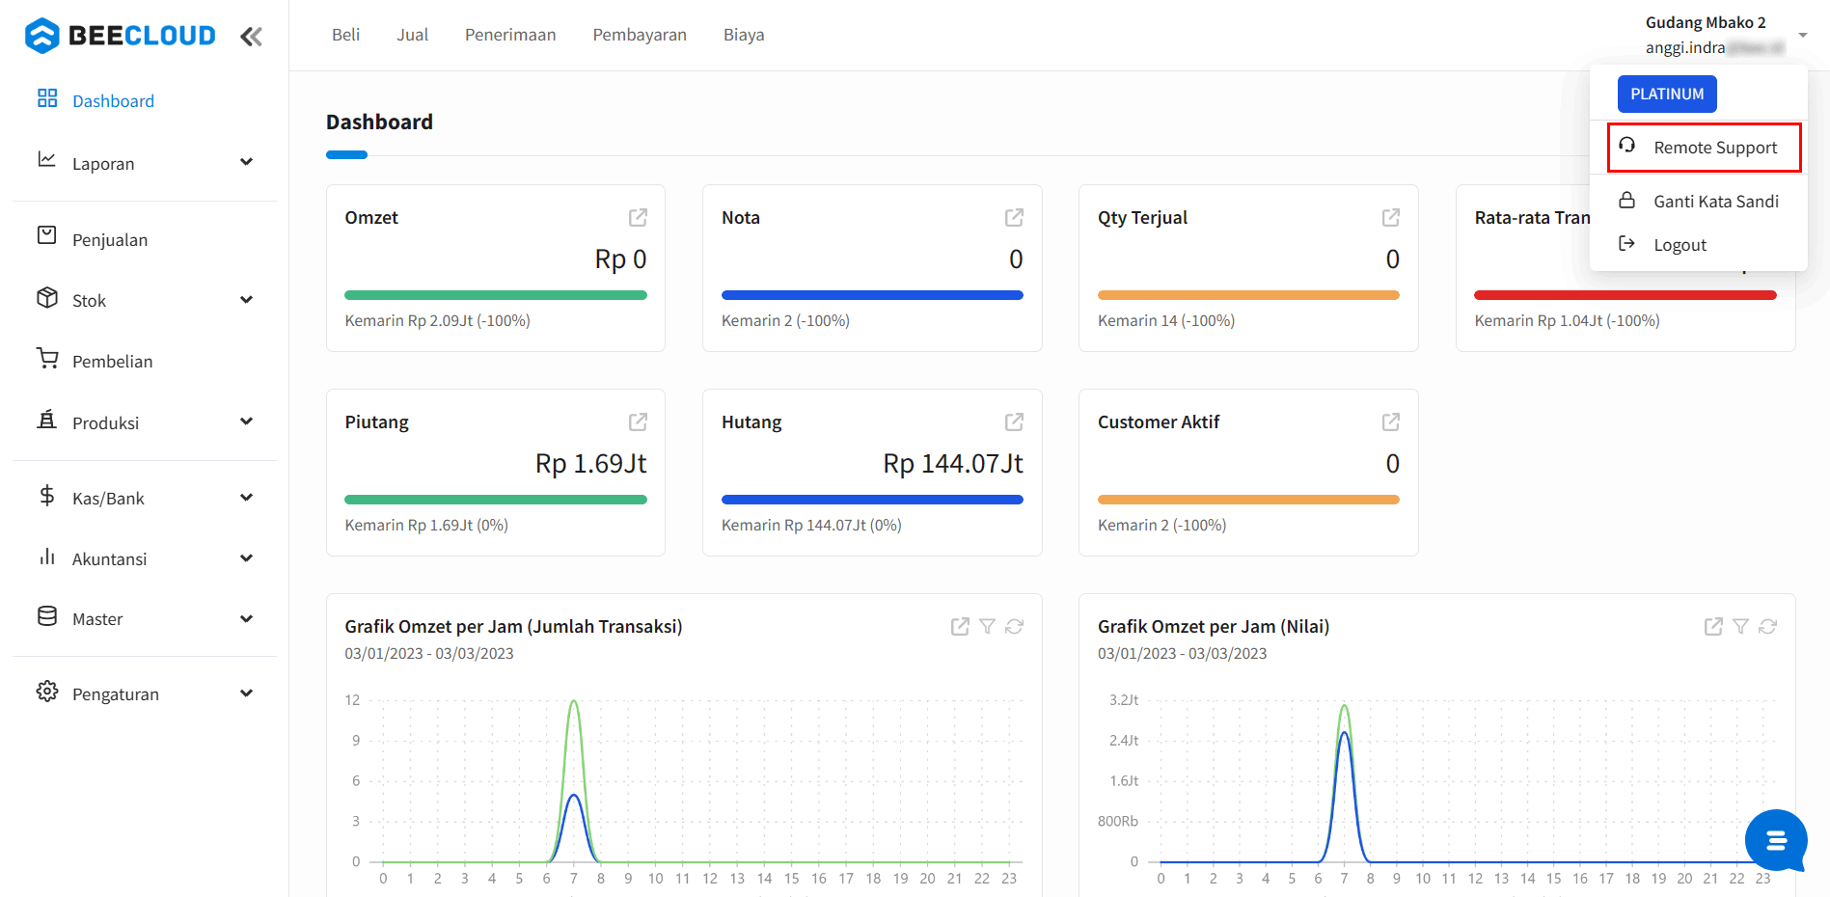Click the external link icon on the Hutang card
The width and height of the screenshot is (1830, 897).
pyautogui.click(x=1014, y=421)
